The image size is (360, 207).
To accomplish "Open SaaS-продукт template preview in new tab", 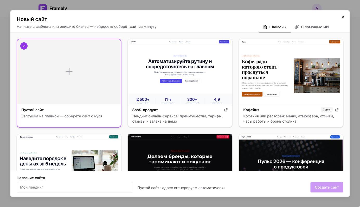I will click(x=226, y=110).
